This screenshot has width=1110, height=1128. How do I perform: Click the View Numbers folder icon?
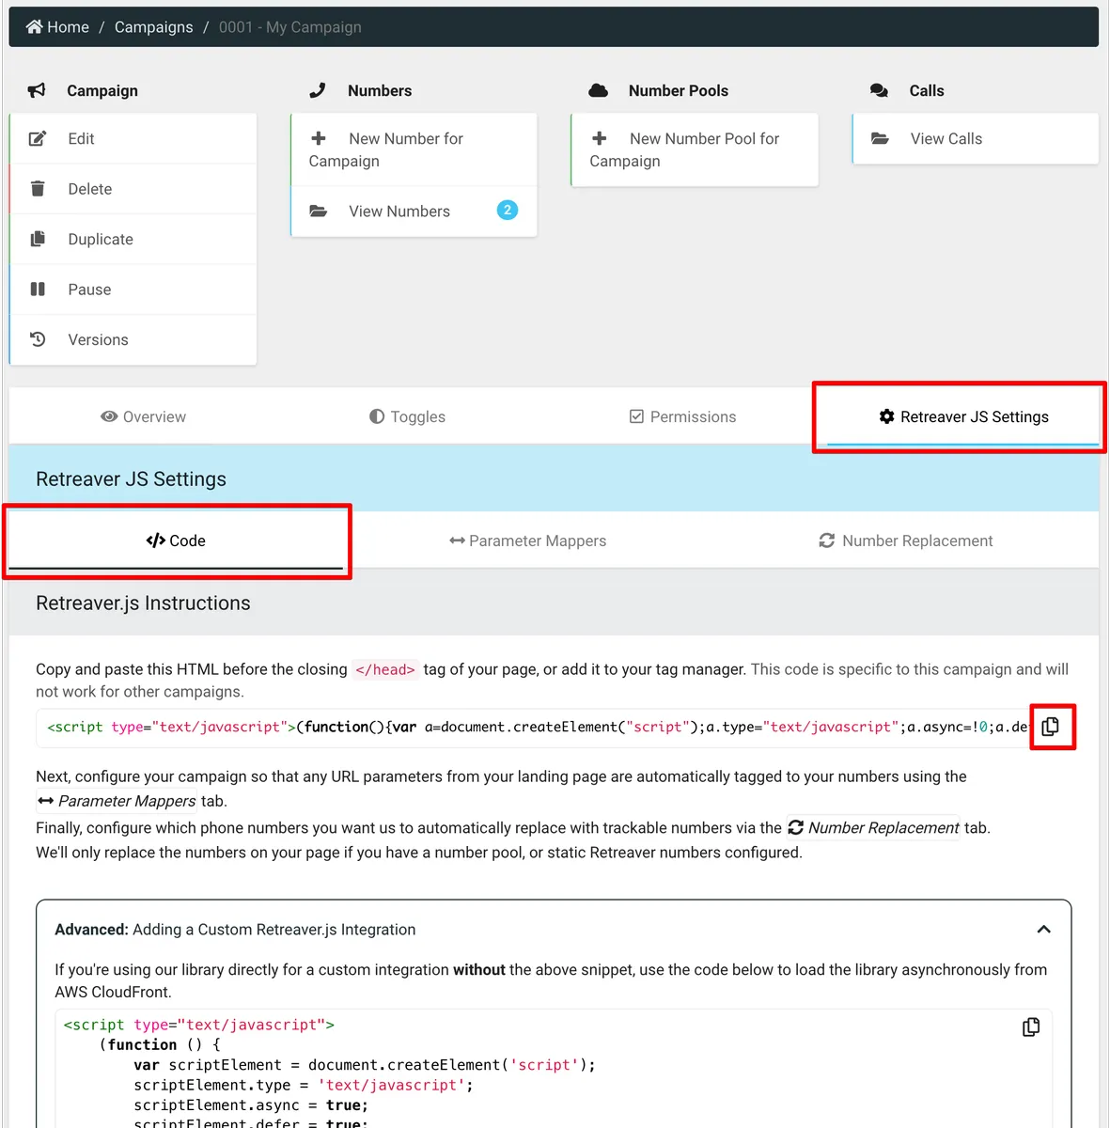tap(319, 211)
